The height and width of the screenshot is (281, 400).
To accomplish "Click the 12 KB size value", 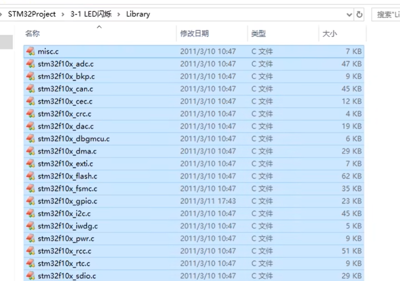I will [x=351, y=101].
